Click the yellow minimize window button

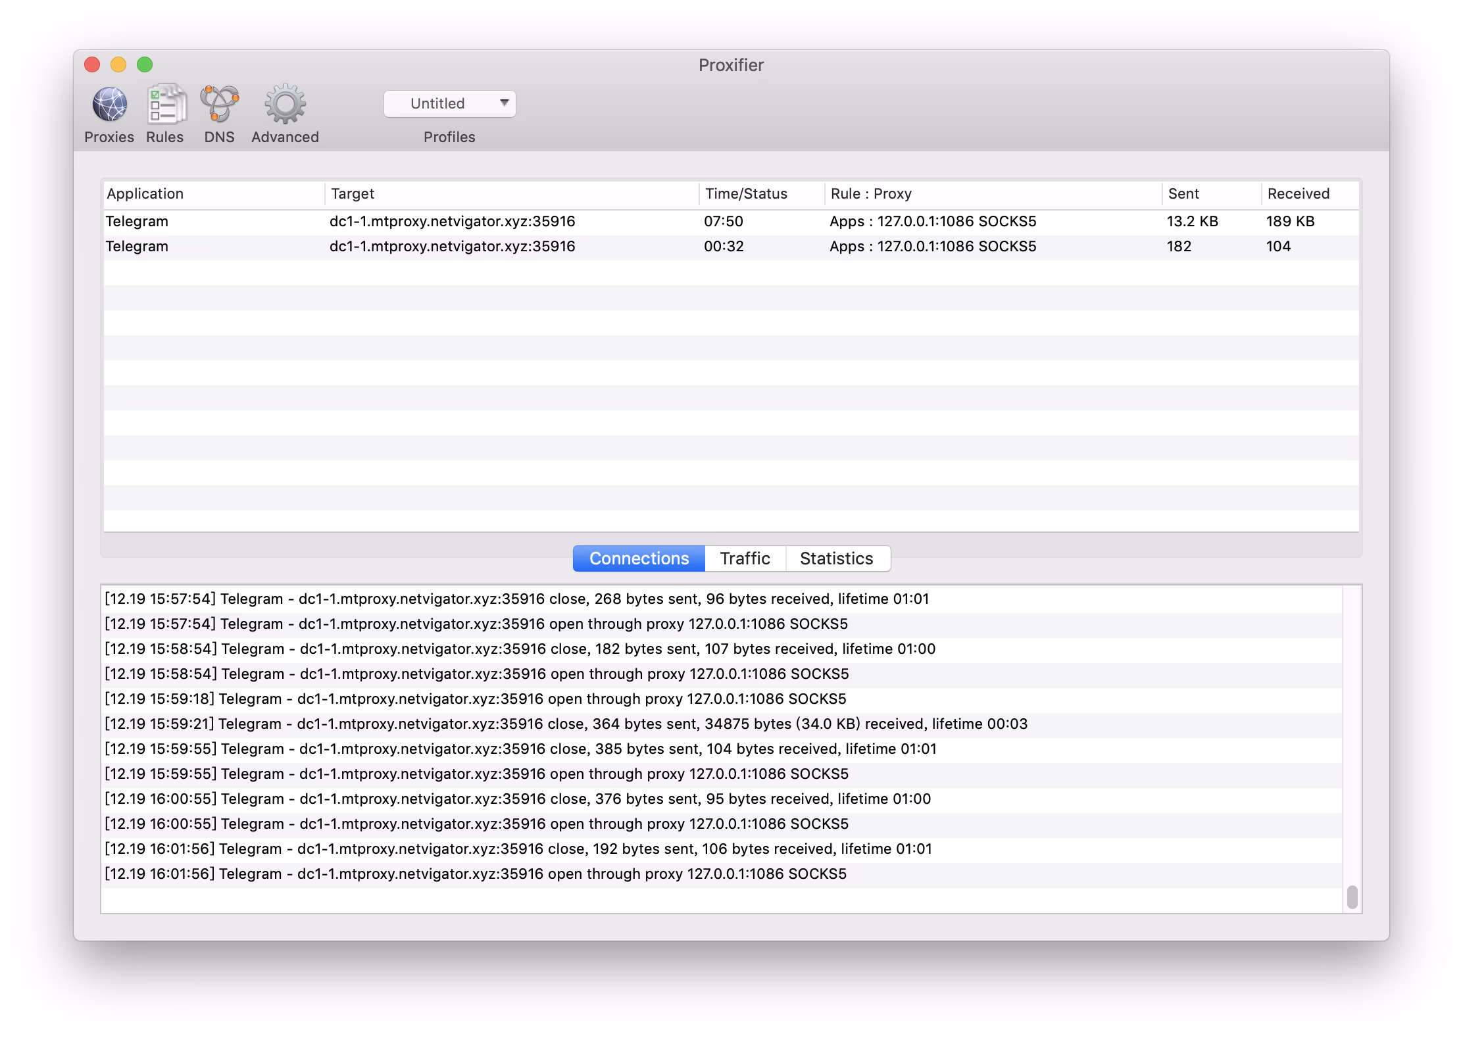coord(118,64)
